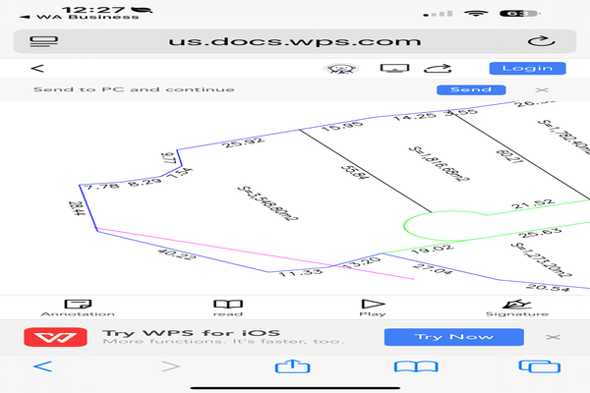The width and height of the screenshot is (590, 393).
Task: Open the Signature tool
Action: tap(516, 308)
